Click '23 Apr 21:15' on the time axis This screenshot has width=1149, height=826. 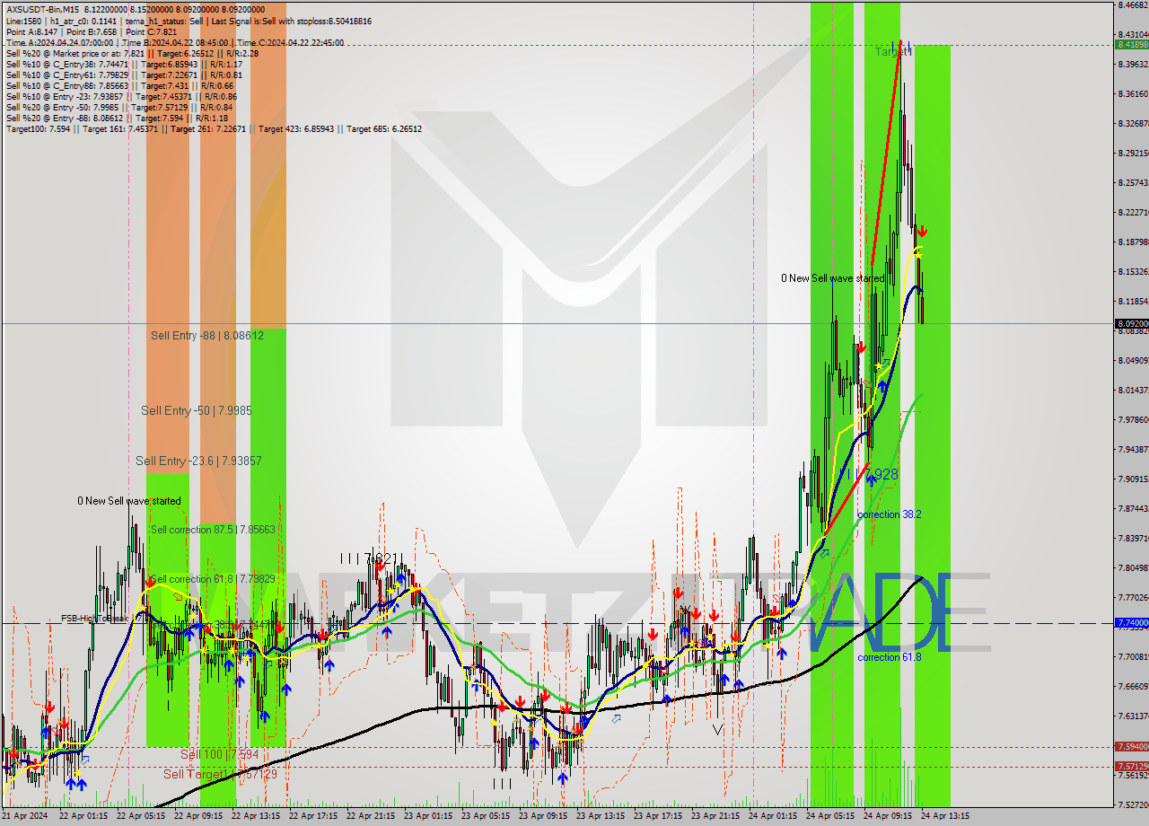point(715,816)
